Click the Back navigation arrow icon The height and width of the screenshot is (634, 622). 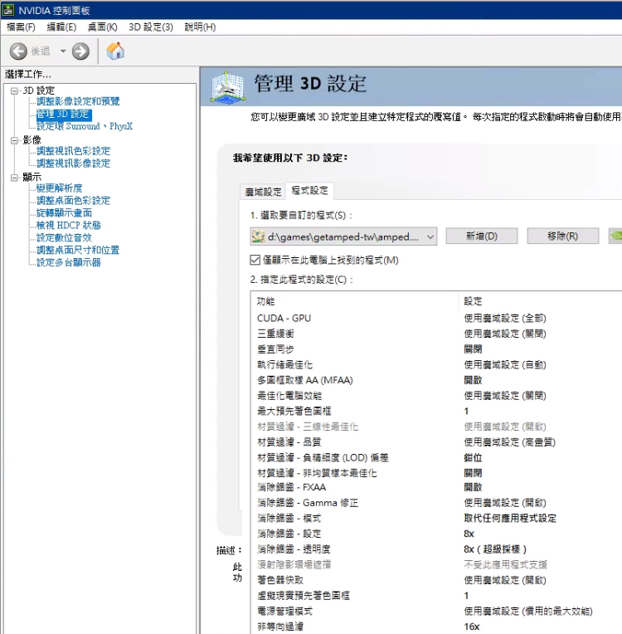click(x=18, y=51)
